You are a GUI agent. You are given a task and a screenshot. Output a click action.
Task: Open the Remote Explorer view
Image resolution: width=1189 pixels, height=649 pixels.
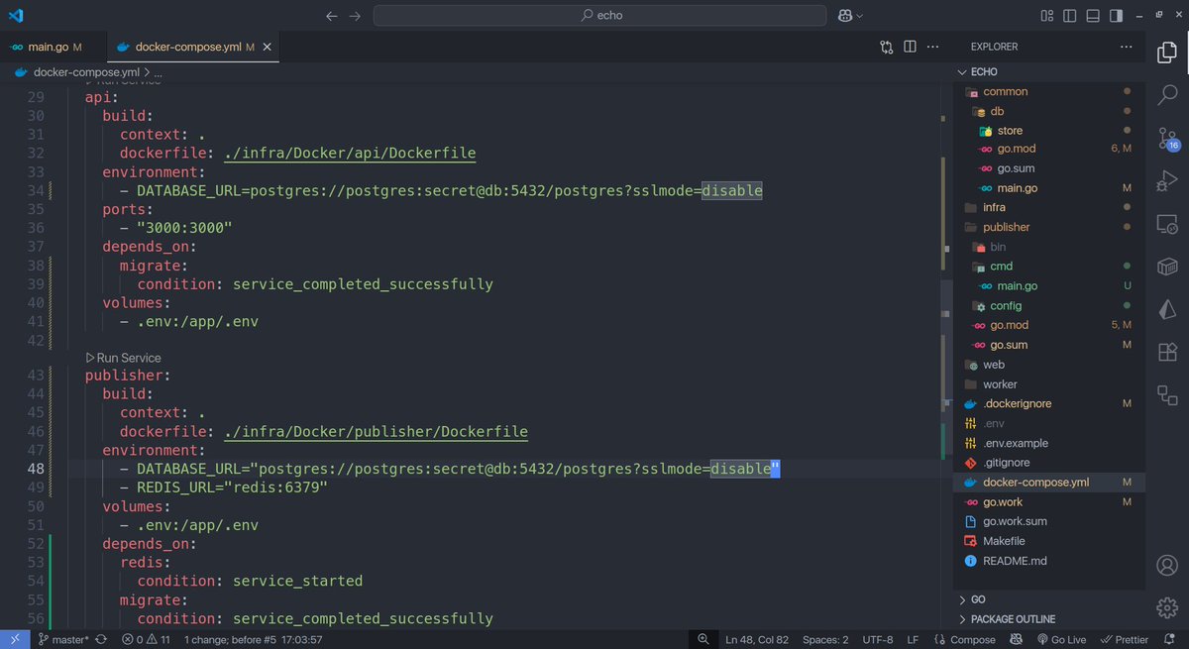1166,225
